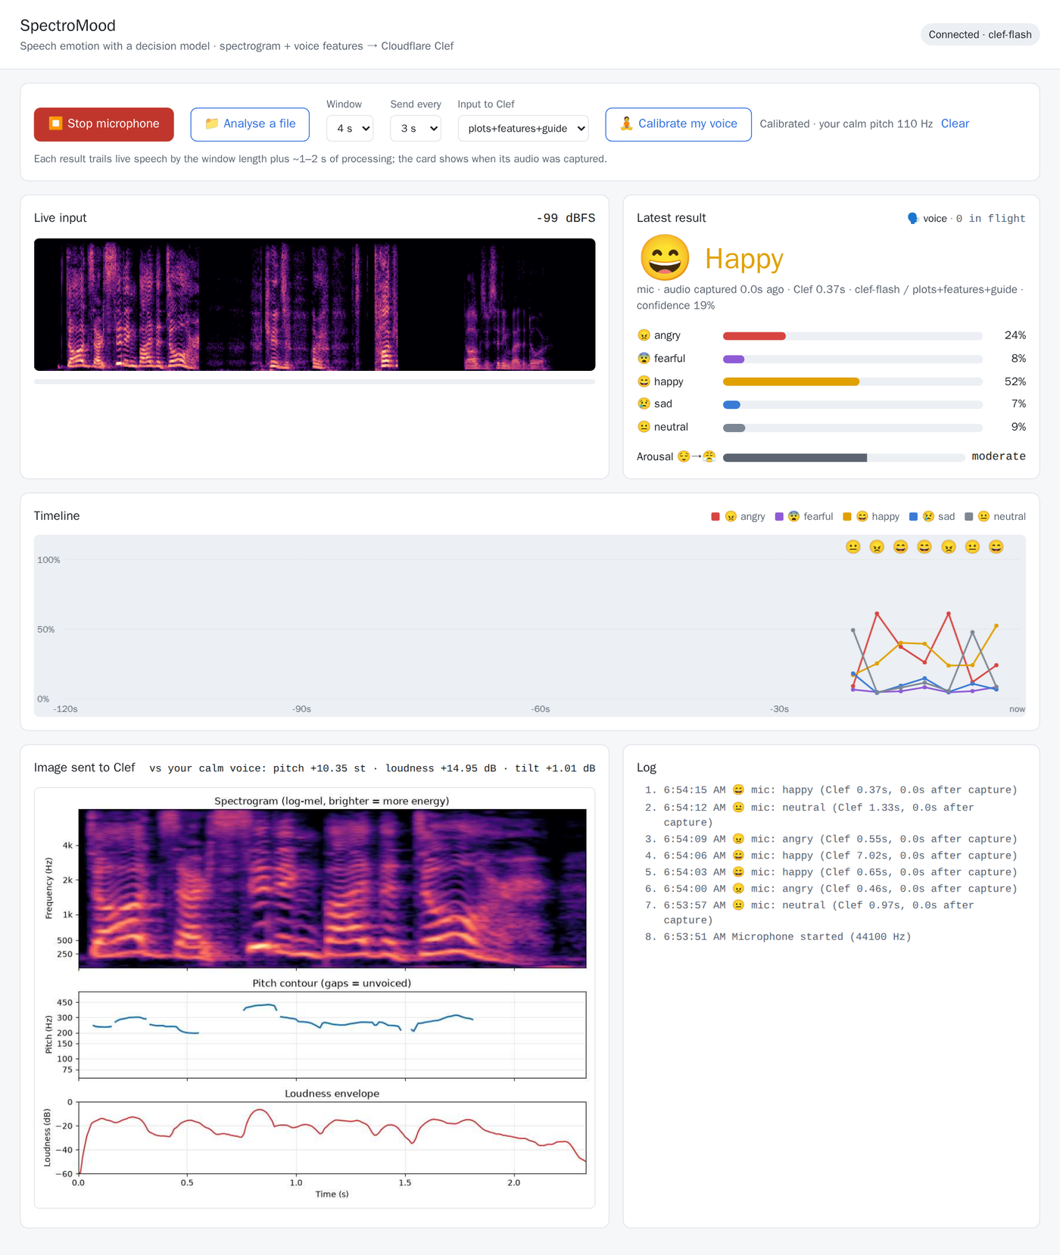1060x1255 pixels.
Task: Click the confidence 19% text
Action: [x=675, y=306]
